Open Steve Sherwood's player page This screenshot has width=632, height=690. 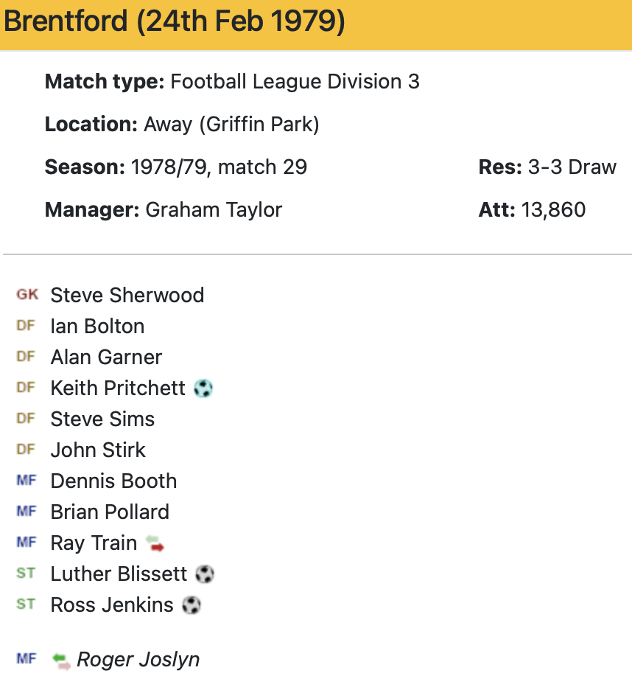pyautogui.click(x=127, y=296)
